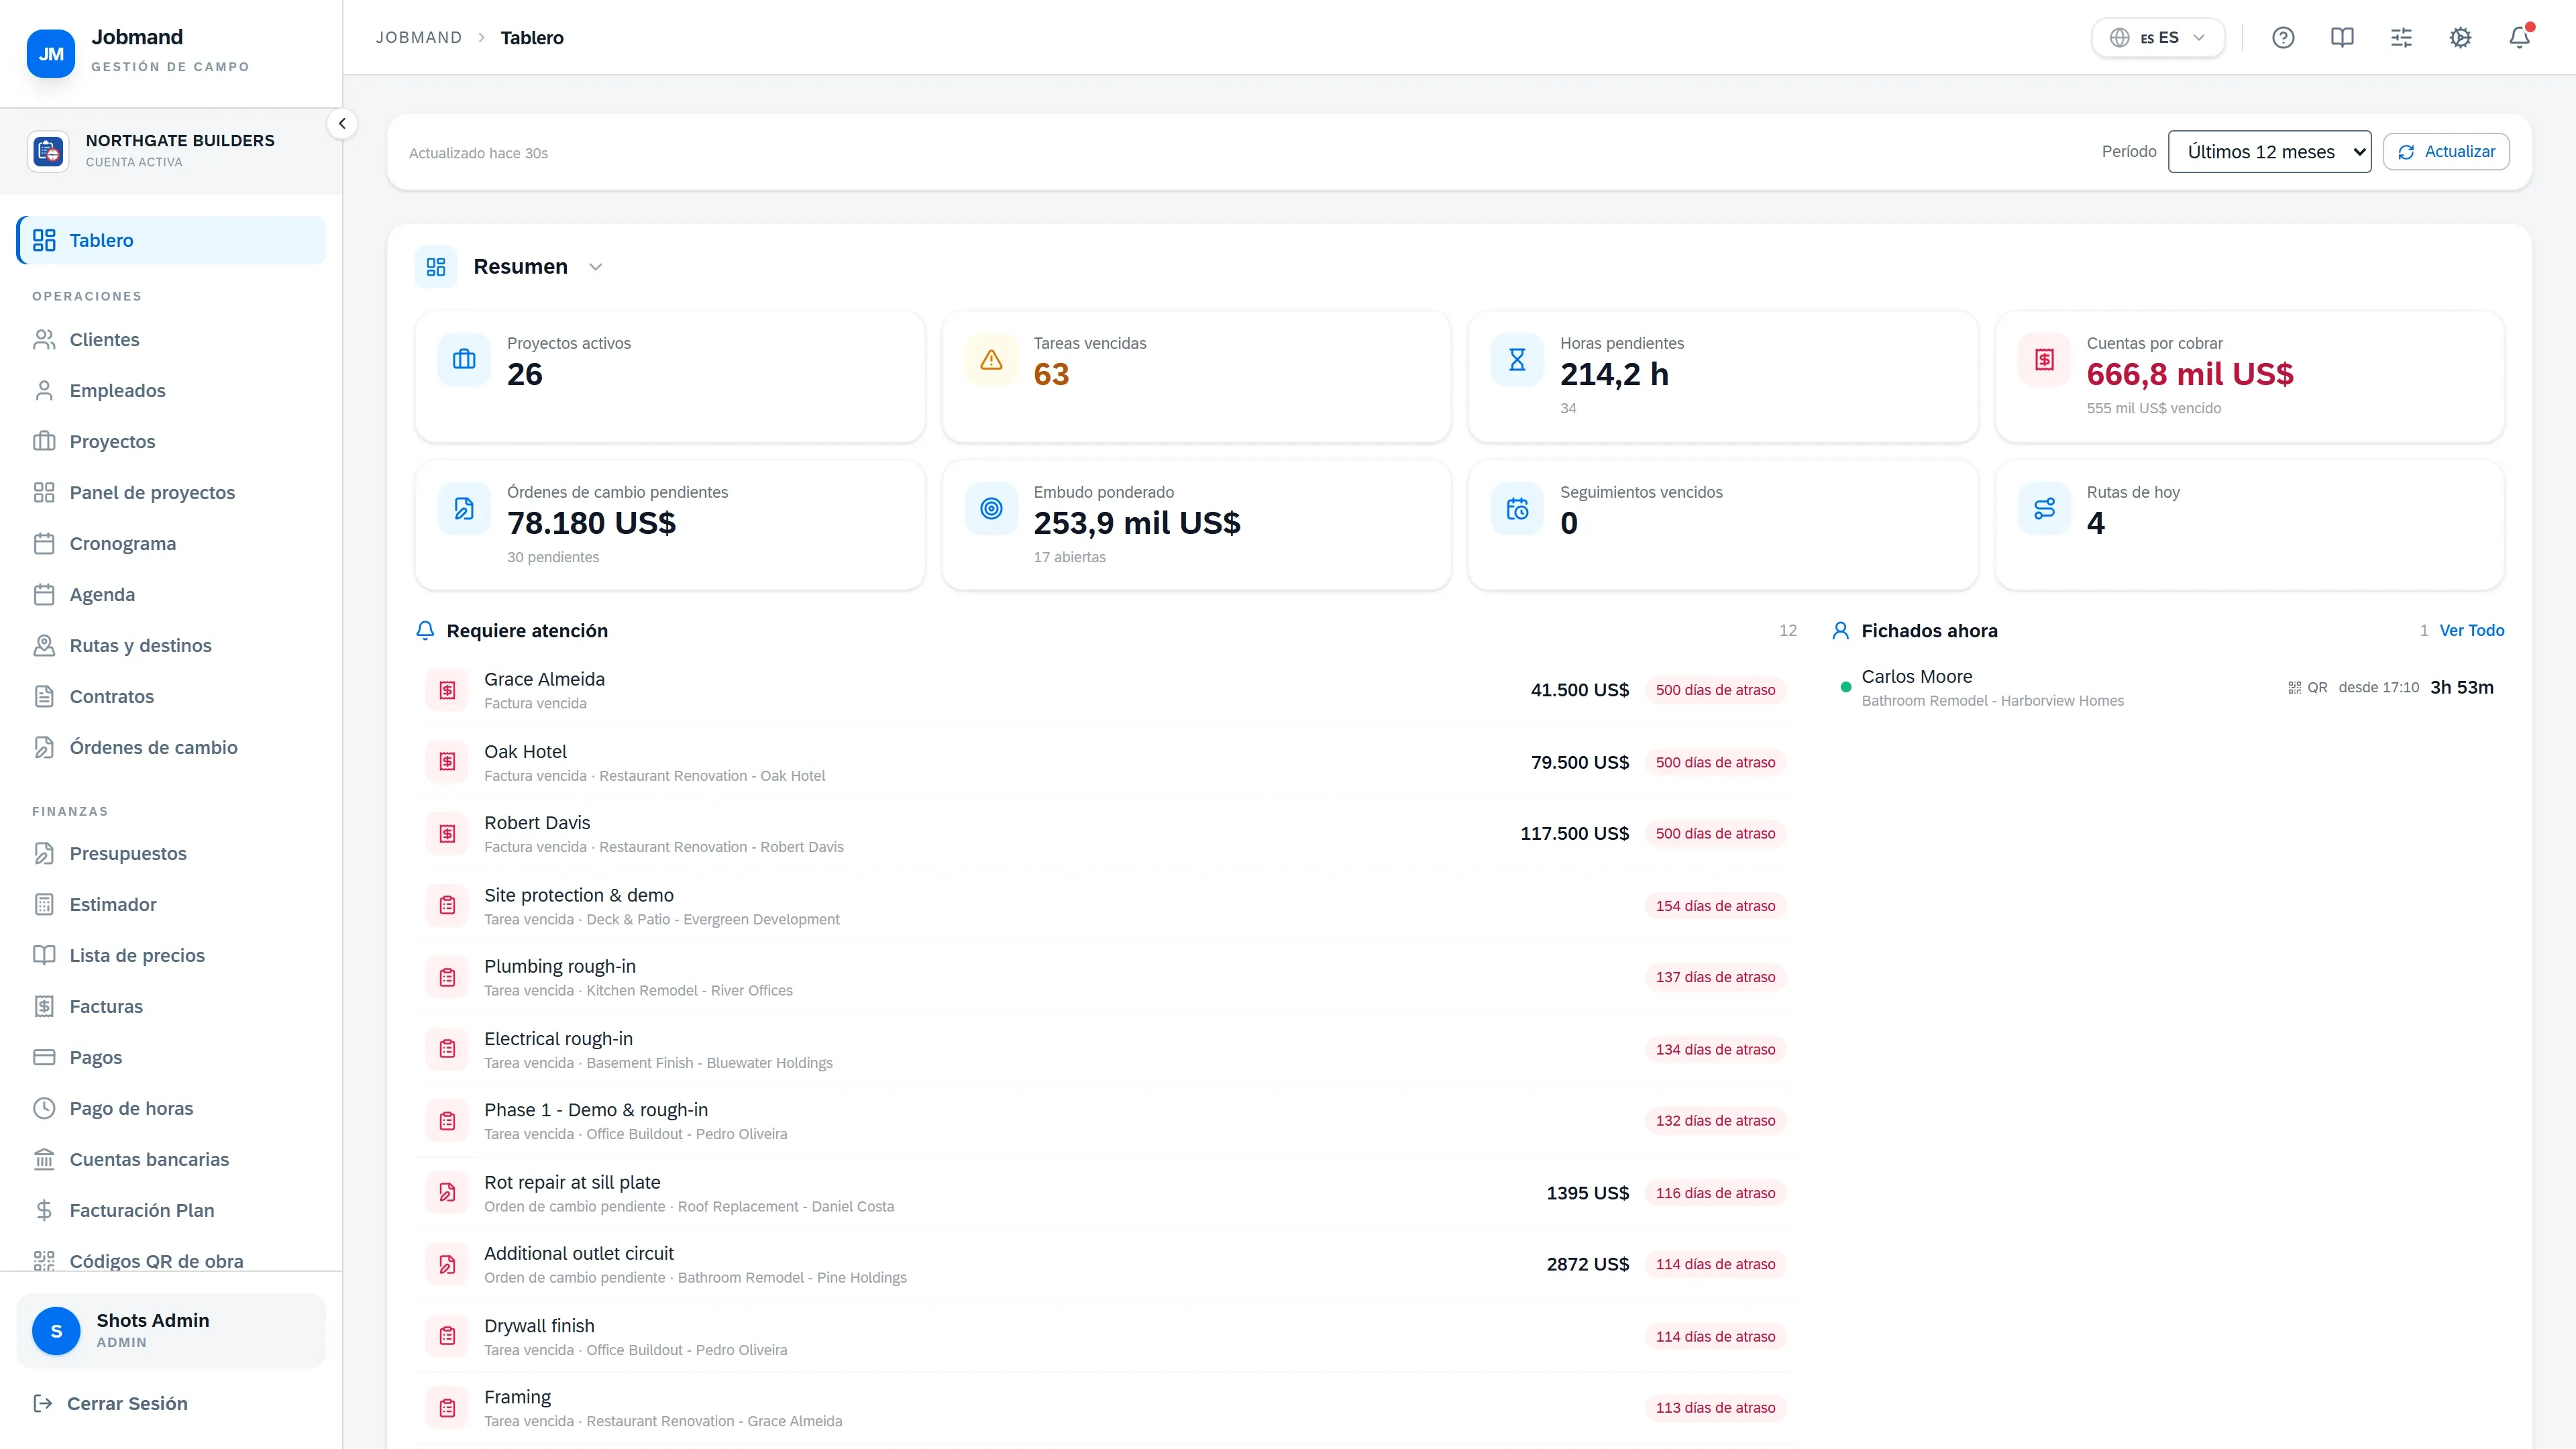2576x1449 pixels.
Task: Go to Cronograma in the sidebar
Action: 171,544
